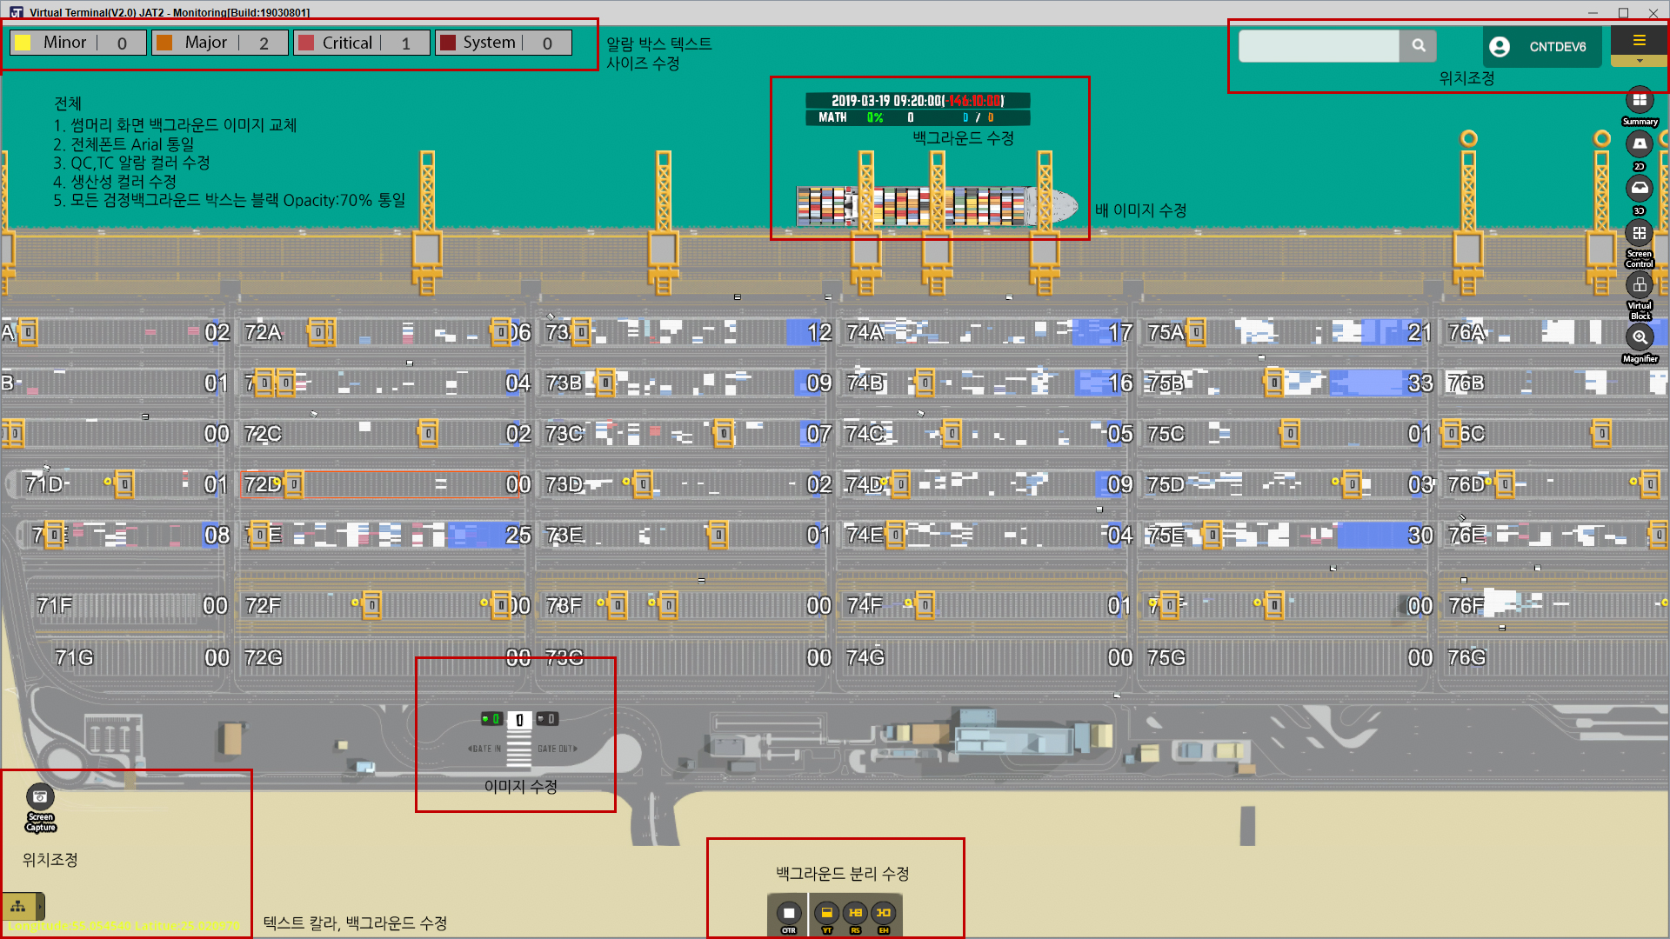Click the Screen Capture icon
The height and width of the screenshot is (939, 1670).
pyautogui.click(x=40, y=797)
